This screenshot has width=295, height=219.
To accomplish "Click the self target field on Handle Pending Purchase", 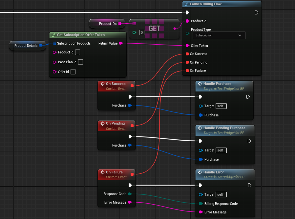I will pyautogui.click(x=221, y=150).
